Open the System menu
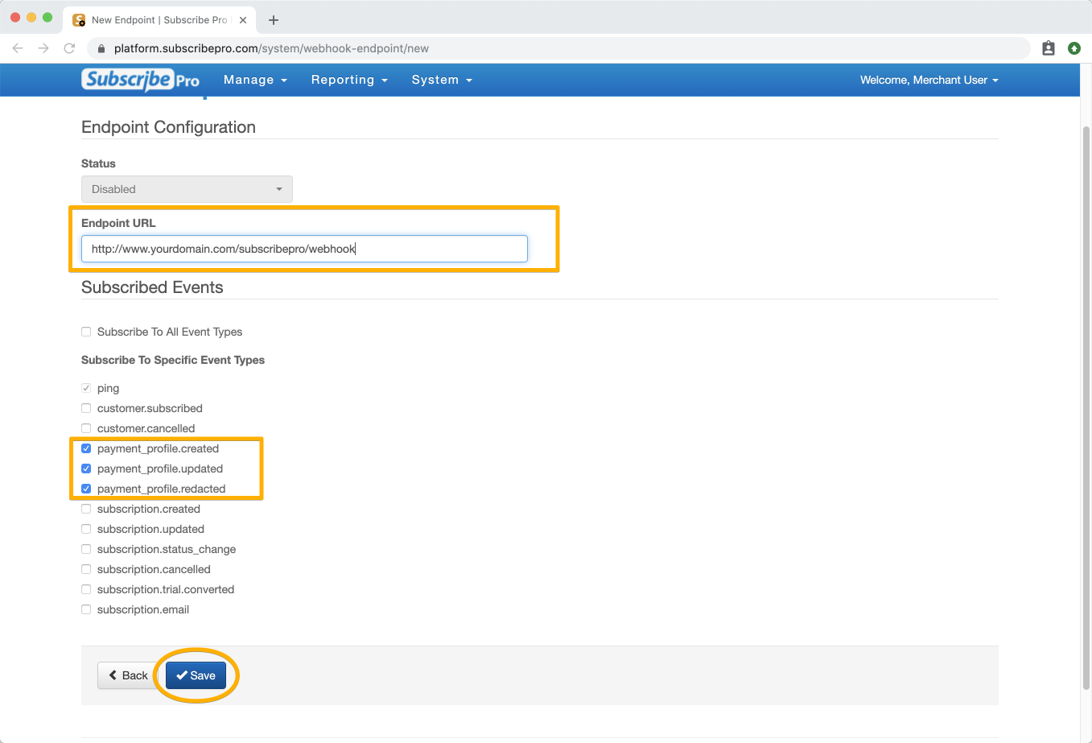The height and width of the screenshot is (743, 1092). pos(442,80)
